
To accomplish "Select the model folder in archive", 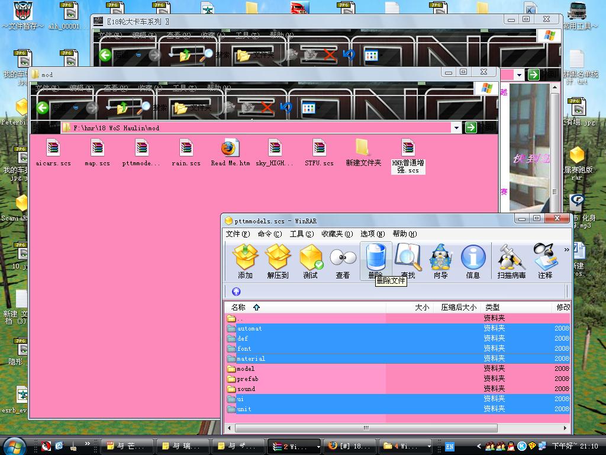I will click(x=246, y=369).
